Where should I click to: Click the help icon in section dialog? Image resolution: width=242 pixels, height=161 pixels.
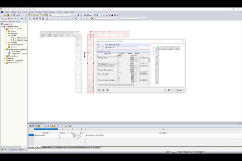[99, 90]
